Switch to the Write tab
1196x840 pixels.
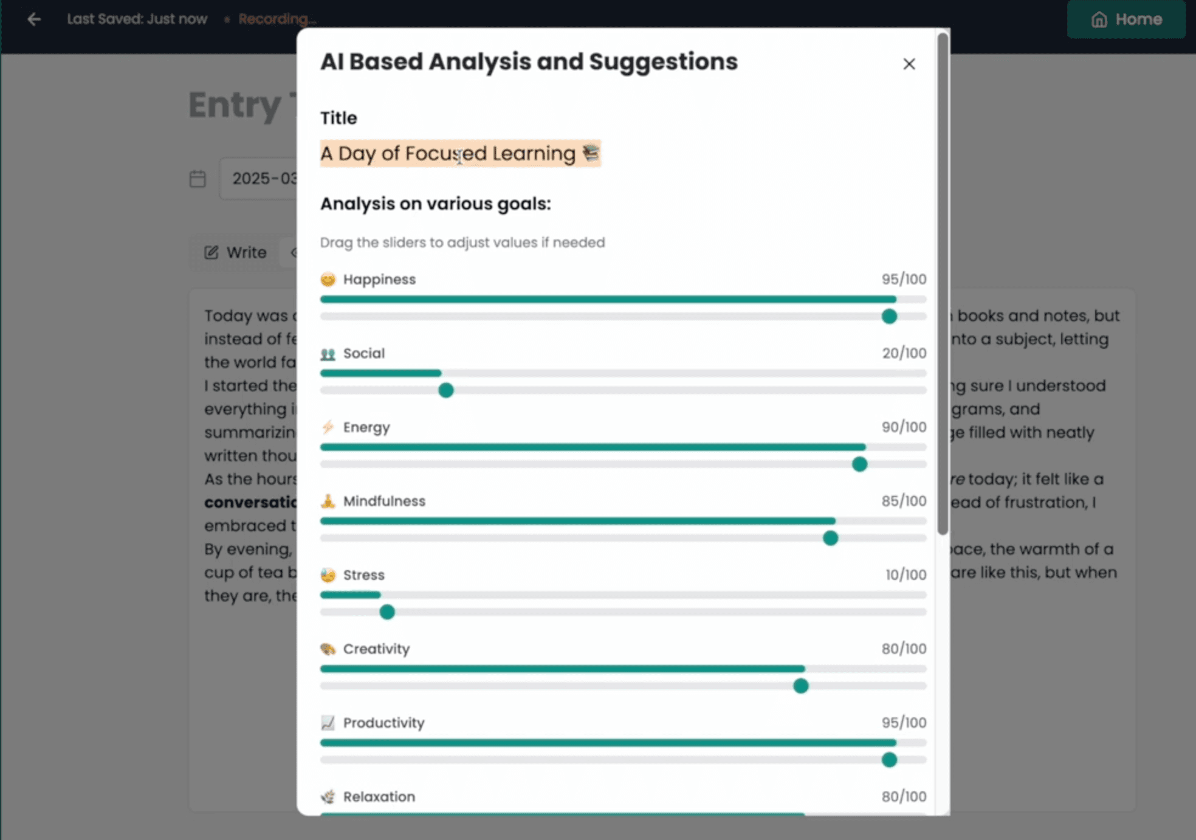(235, 252)
